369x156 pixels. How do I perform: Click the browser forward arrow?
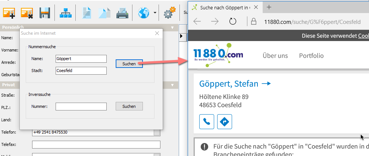215,22
